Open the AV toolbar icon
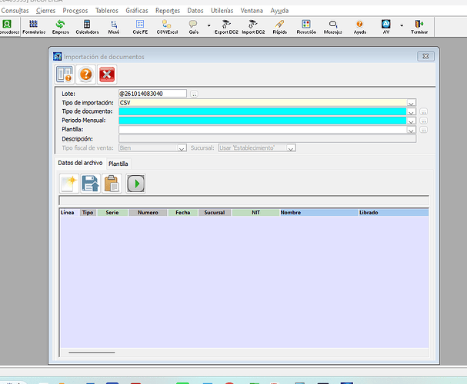This screenshot has width=467, height=384. [x=386, y=27]
